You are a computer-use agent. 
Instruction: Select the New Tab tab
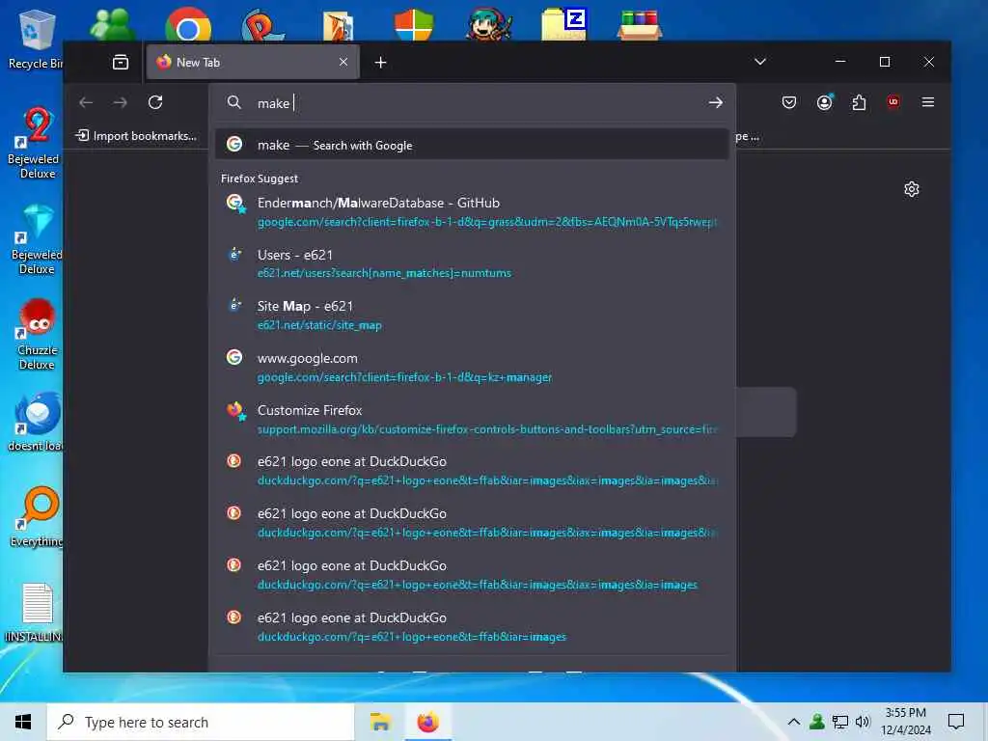(x=253, y=62)
